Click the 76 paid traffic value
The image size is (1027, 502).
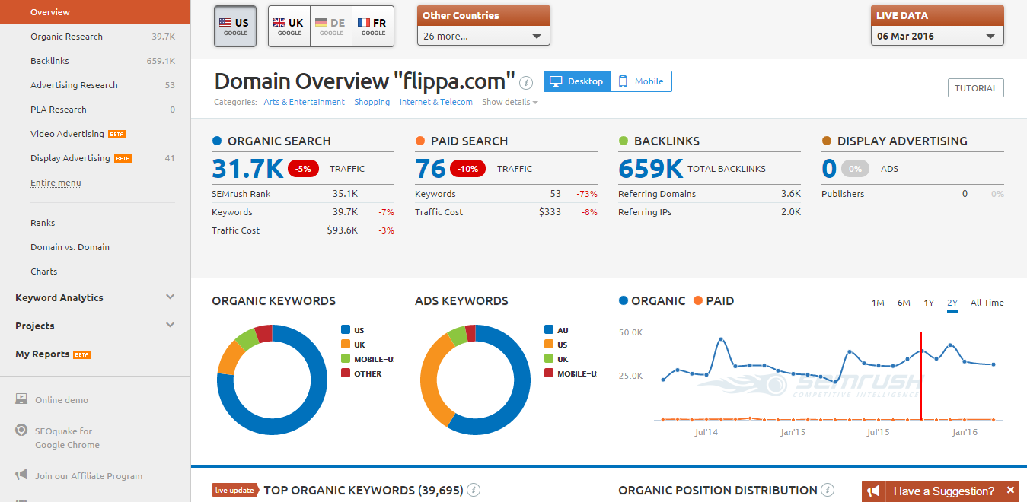click(430, 168)
